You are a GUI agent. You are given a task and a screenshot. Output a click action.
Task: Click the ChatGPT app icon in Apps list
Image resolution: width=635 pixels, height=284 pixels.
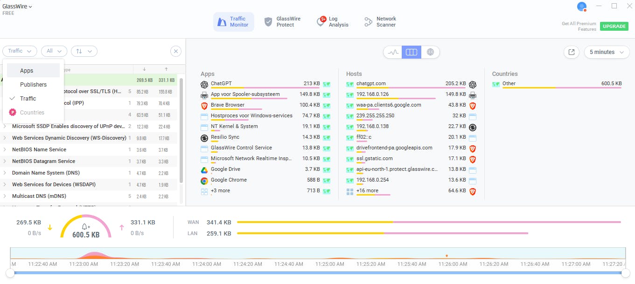tap(204, 84)
